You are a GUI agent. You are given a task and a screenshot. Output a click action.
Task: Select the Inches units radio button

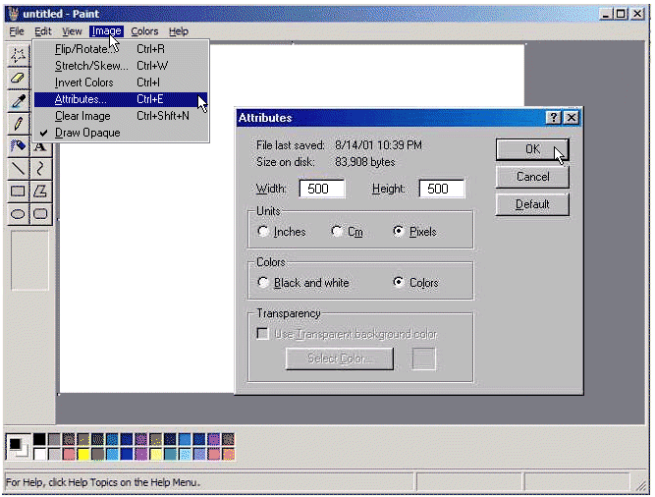pyautogui.click(x=263, y=232)
